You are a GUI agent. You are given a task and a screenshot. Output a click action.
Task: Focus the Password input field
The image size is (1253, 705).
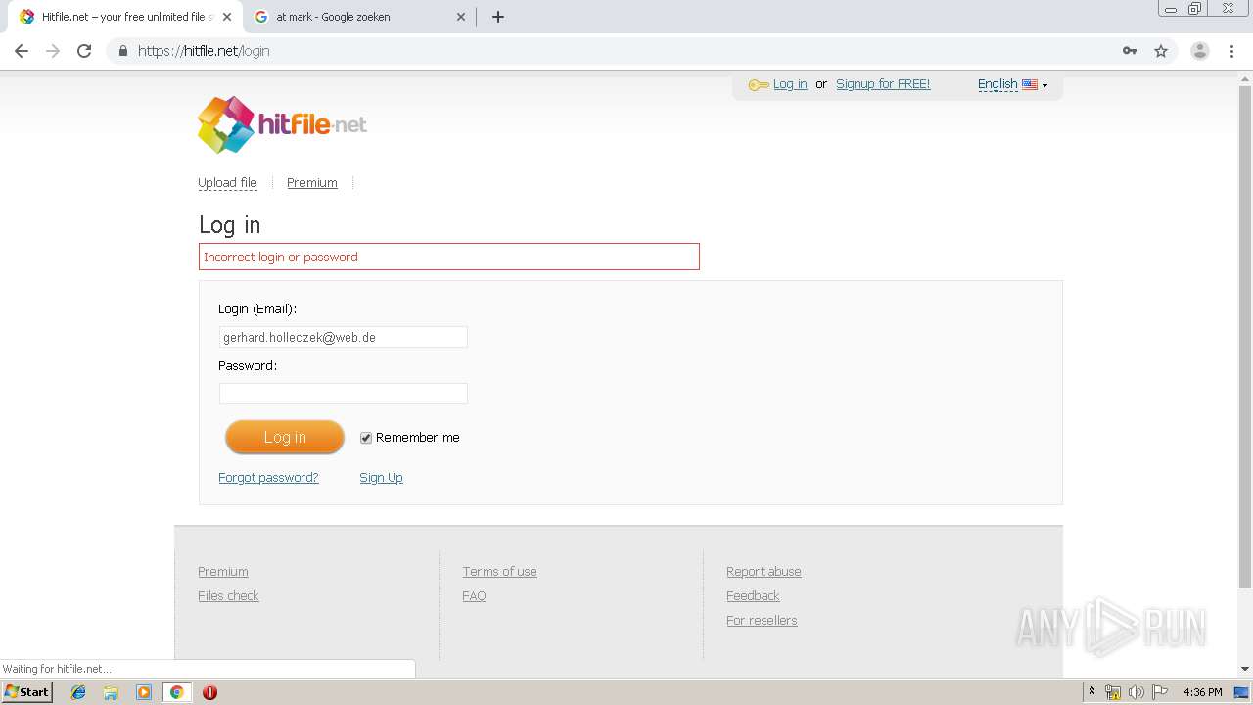pyautogui.click(x=343, y=394)
